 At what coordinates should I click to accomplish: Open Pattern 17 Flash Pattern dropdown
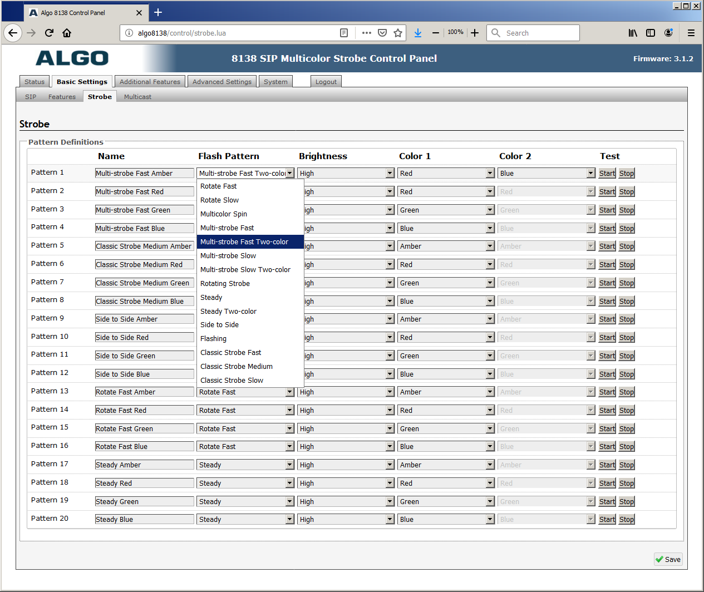[245, 465]
